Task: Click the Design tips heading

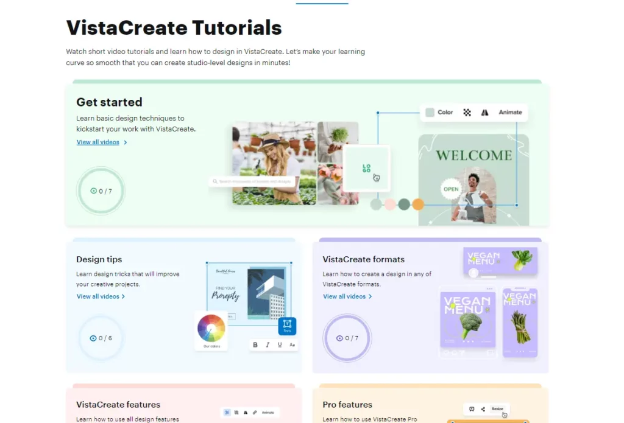Action: pos(99,259)
